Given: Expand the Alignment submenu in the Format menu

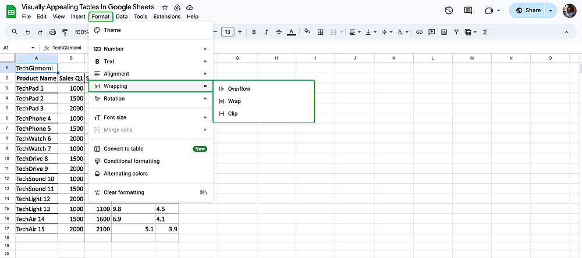Looking at the screenshot, I should 151,74.
